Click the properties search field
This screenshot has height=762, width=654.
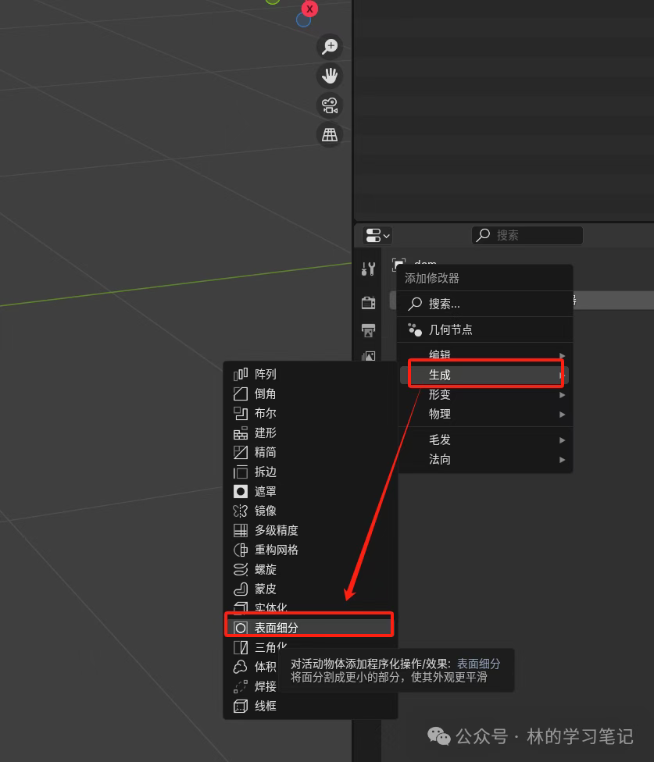[527, 235]
